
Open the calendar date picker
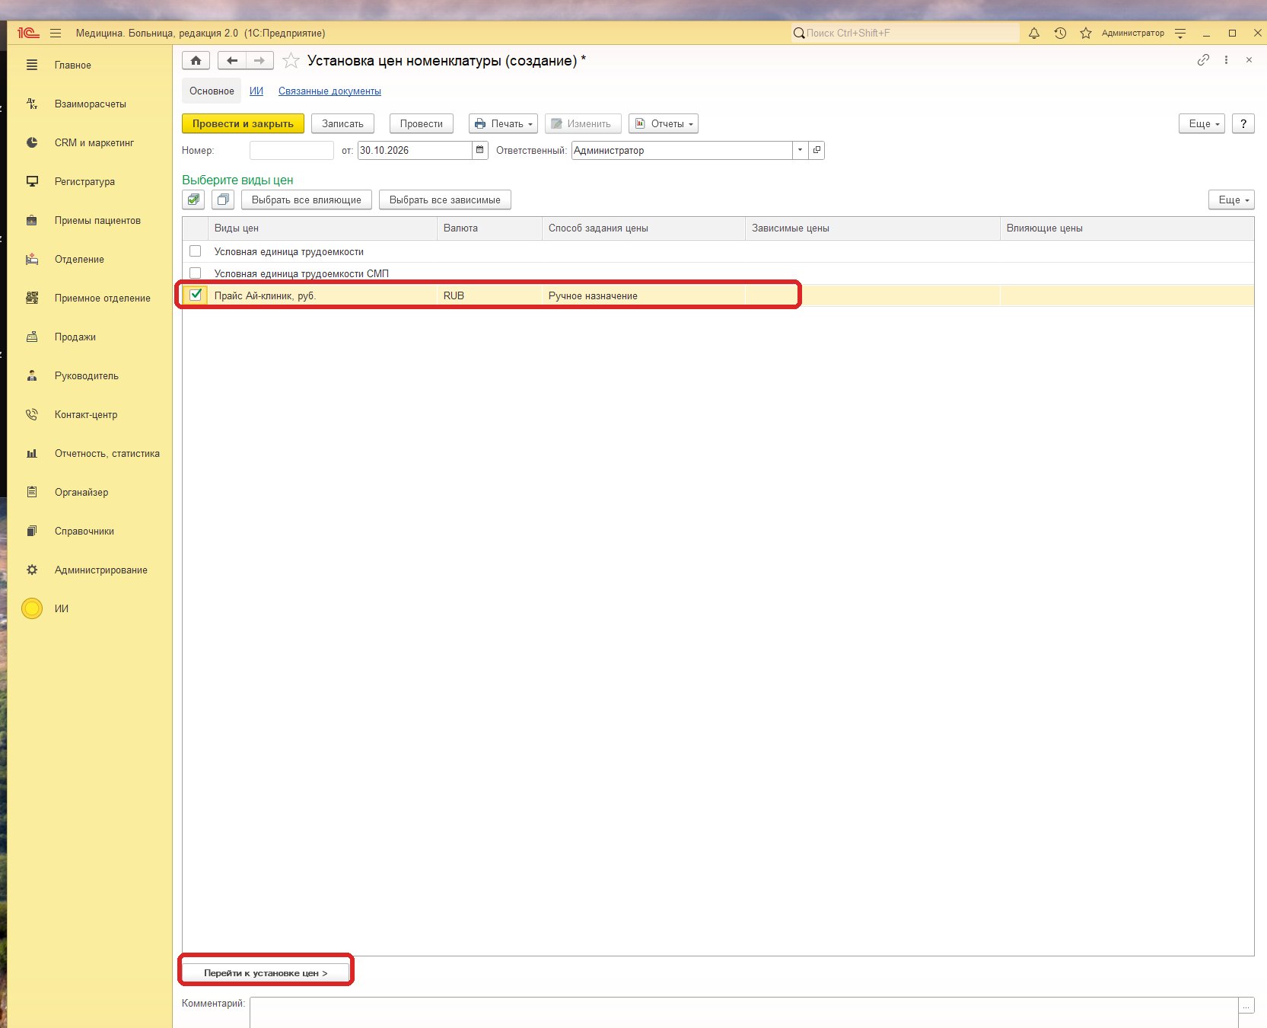[x=480, y=150]
